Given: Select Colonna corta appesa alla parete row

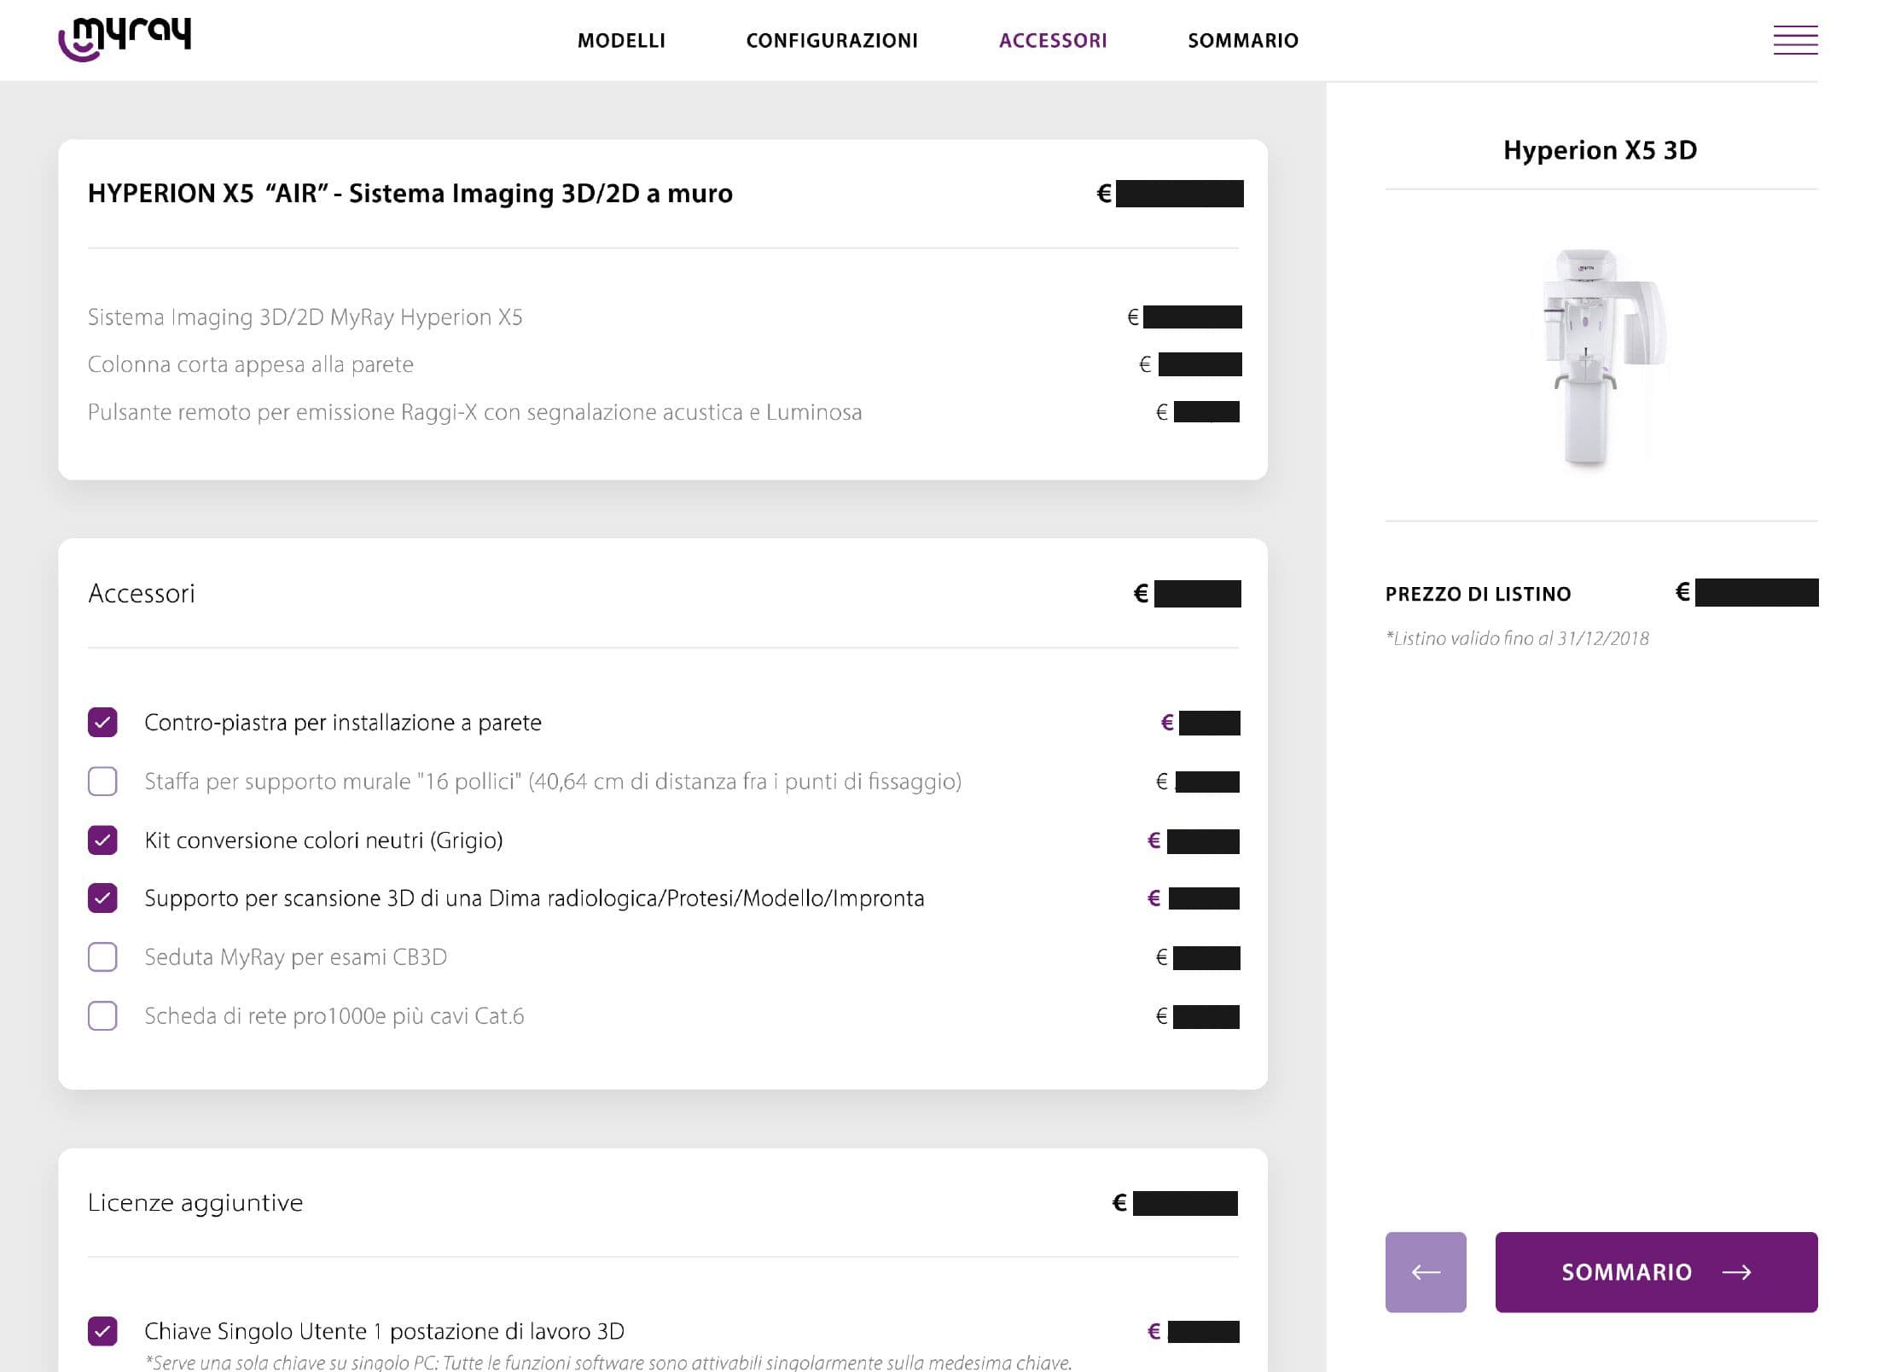Looking at the screenshot, I should click(663, 364).
